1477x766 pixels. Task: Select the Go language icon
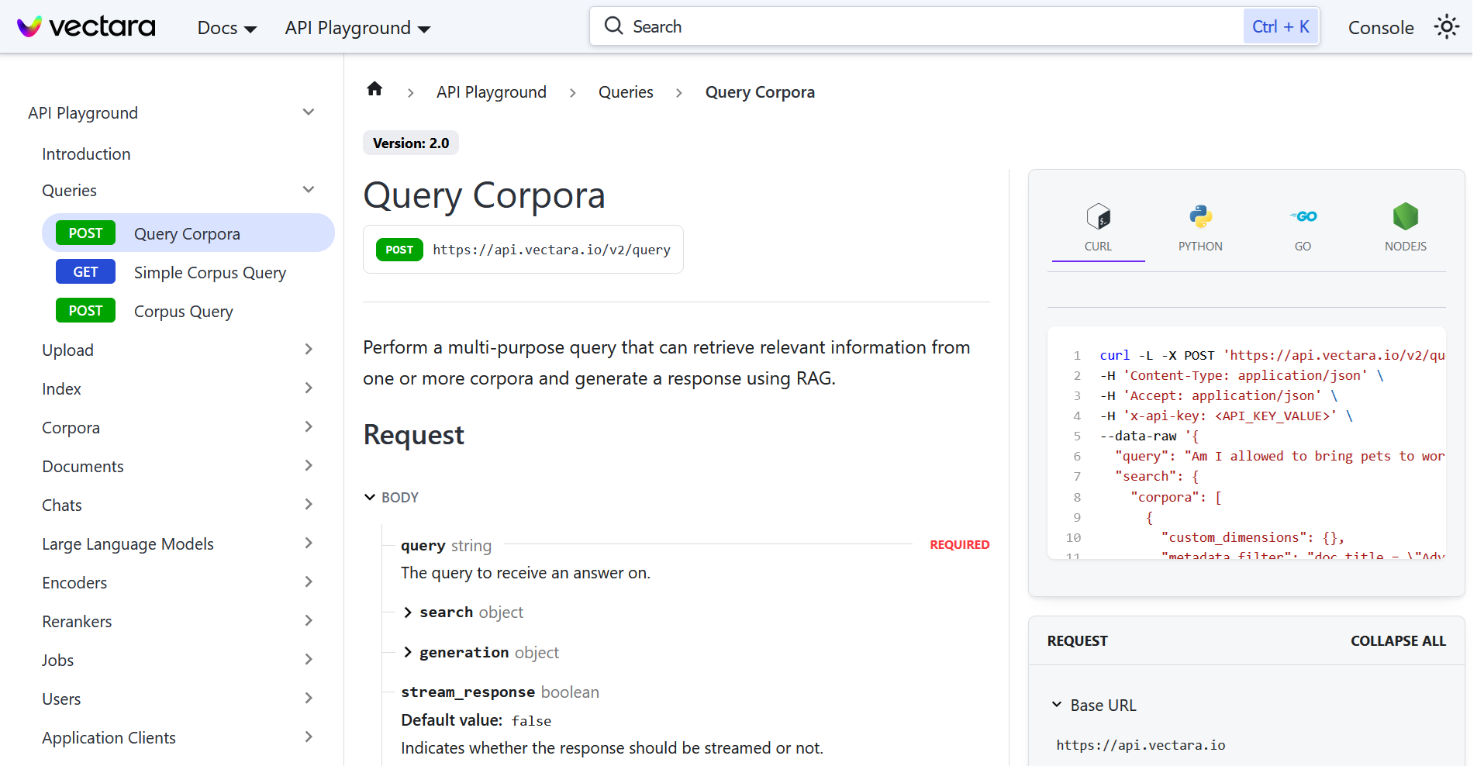click(1303, 216)
